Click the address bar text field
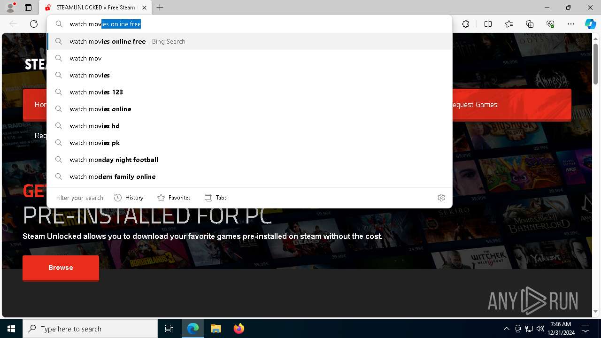 pyautogui.click(x=249, y=24)
